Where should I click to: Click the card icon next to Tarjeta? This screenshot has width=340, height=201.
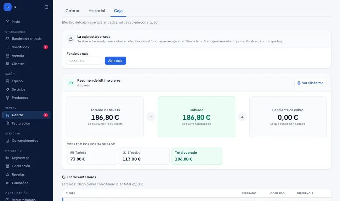click(72, 153)
